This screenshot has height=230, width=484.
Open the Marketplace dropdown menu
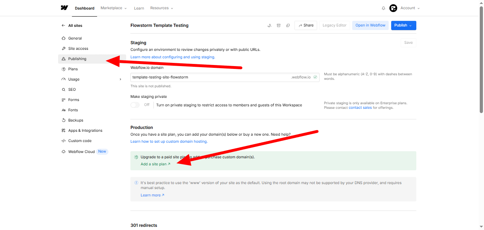tap(113, 8)
